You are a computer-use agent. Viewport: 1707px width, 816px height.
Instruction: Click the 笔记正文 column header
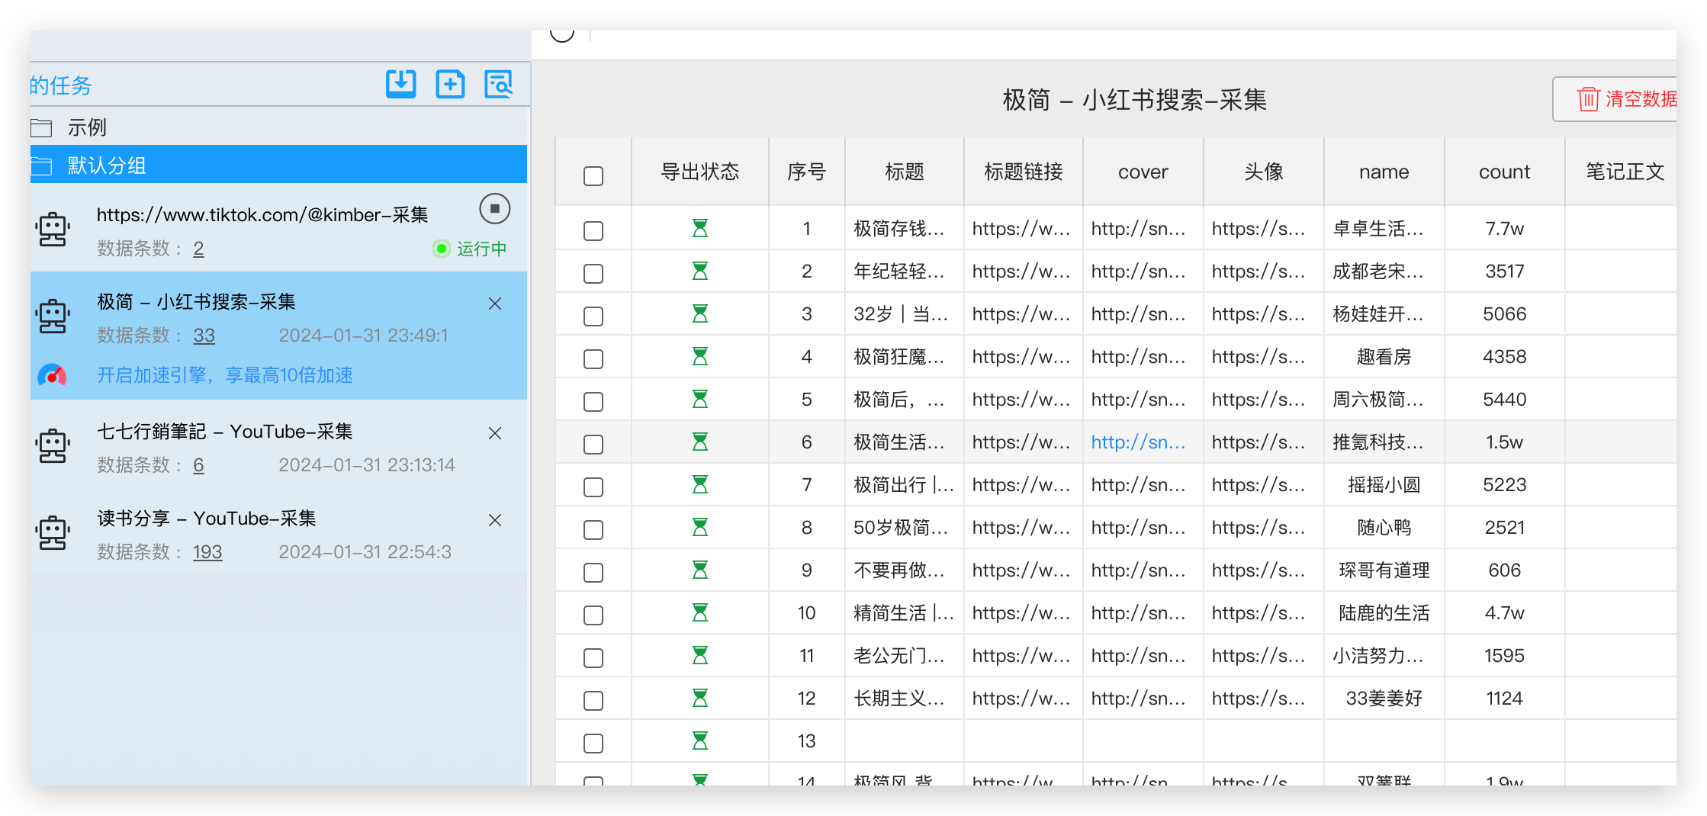coord(1622,172)
